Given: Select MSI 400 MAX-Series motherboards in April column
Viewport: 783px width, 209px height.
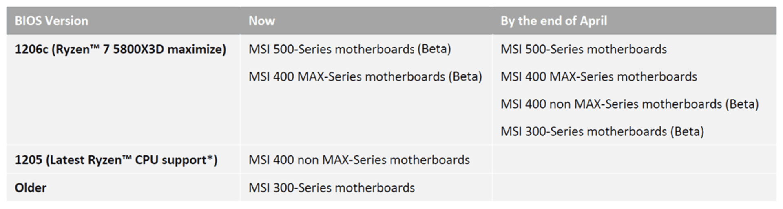Looking at the screenshot, I should click(599, 76).
